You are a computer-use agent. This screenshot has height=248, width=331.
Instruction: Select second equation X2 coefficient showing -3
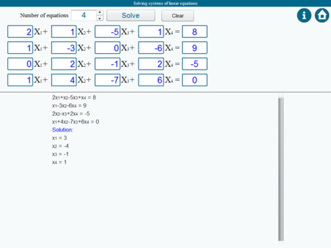click(64, 48)
